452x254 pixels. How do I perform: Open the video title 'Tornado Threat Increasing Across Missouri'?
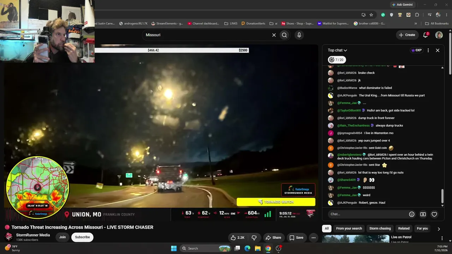[82, 228]
